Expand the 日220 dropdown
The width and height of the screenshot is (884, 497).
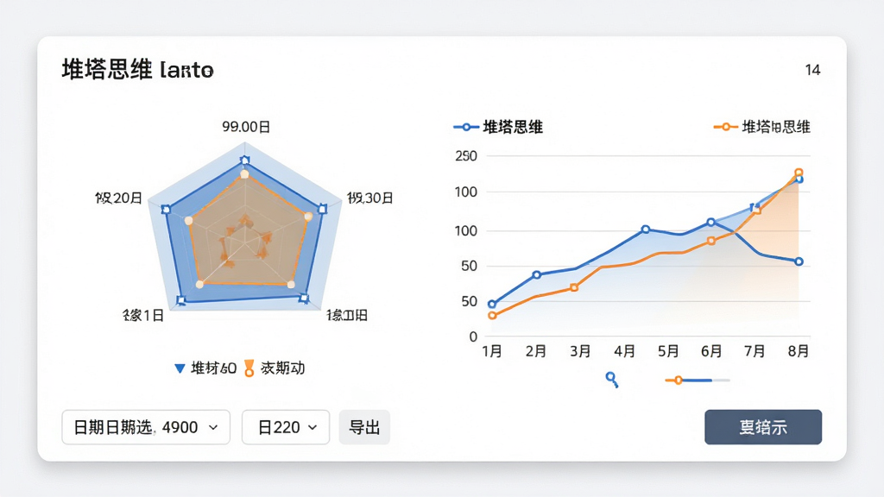(x=286, y=427)
